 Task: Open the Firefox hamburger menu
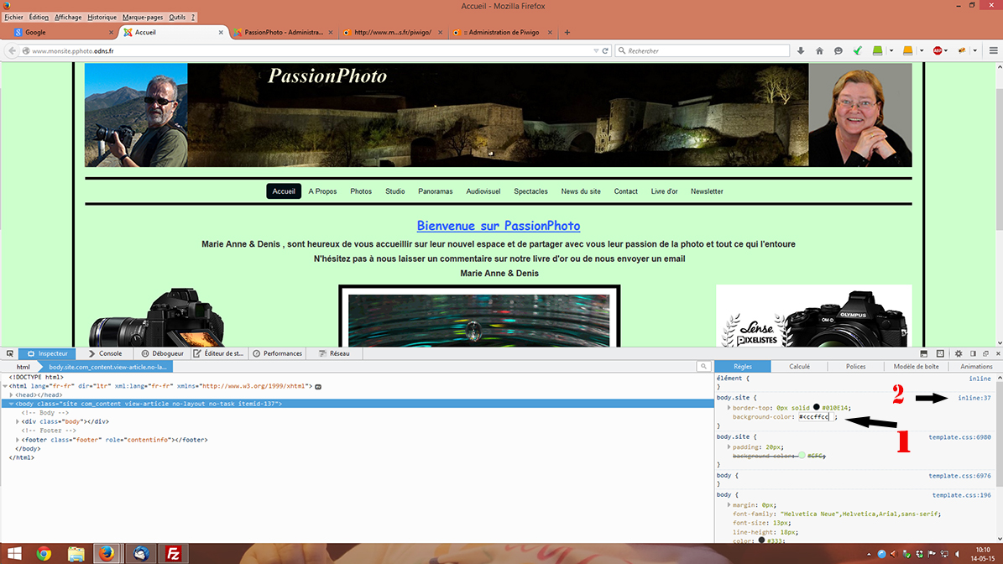pos(993,51)
